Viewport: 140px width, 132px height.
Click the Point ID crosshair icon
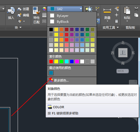tap(116, 15)
